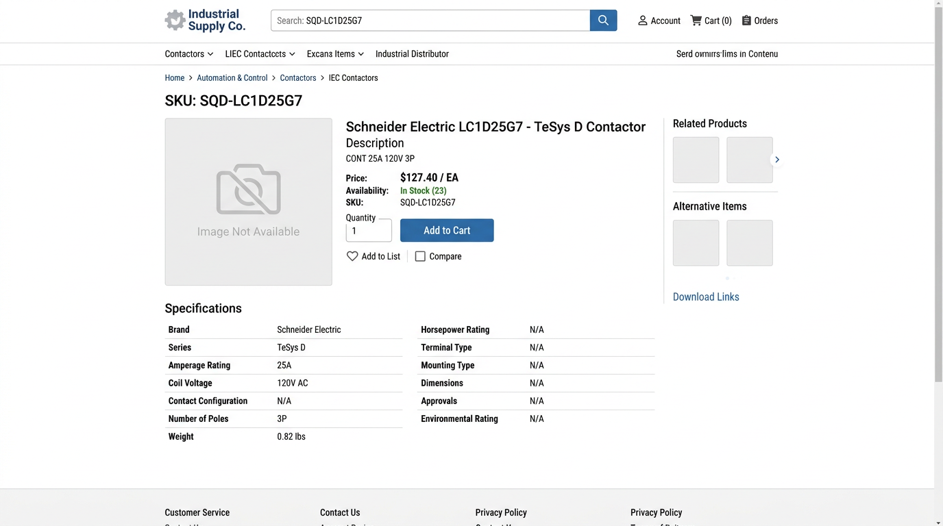
Task: Advance Related Products with the right arrow
Action: click(776, 160)
